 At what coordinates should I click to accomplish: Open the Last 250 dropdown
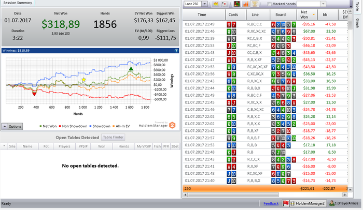[x=204, y=4]
